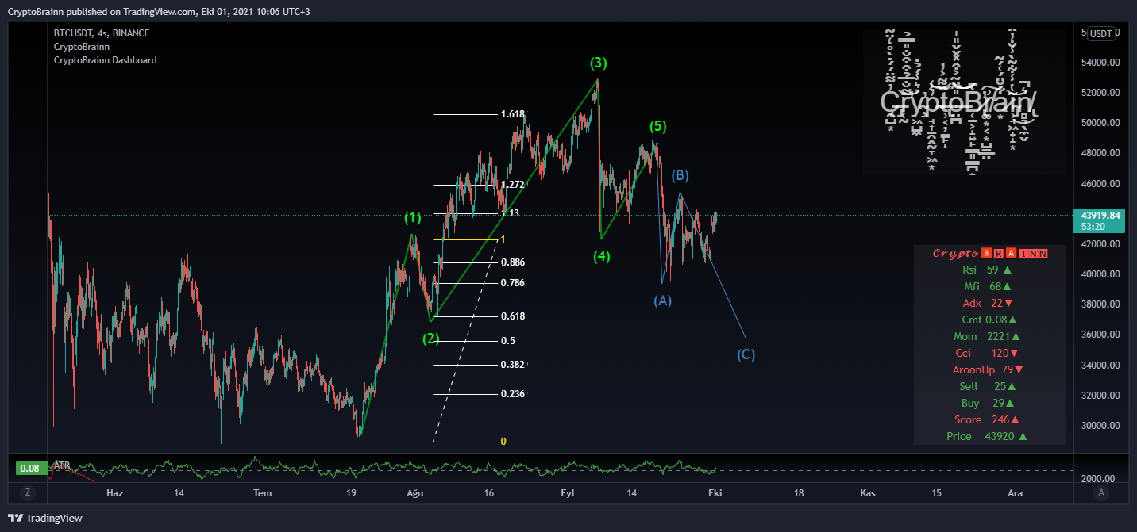Select the 1.272 Fibonacci level label
The height and width of the screenshot is (532, 1137).
[512, 184]
